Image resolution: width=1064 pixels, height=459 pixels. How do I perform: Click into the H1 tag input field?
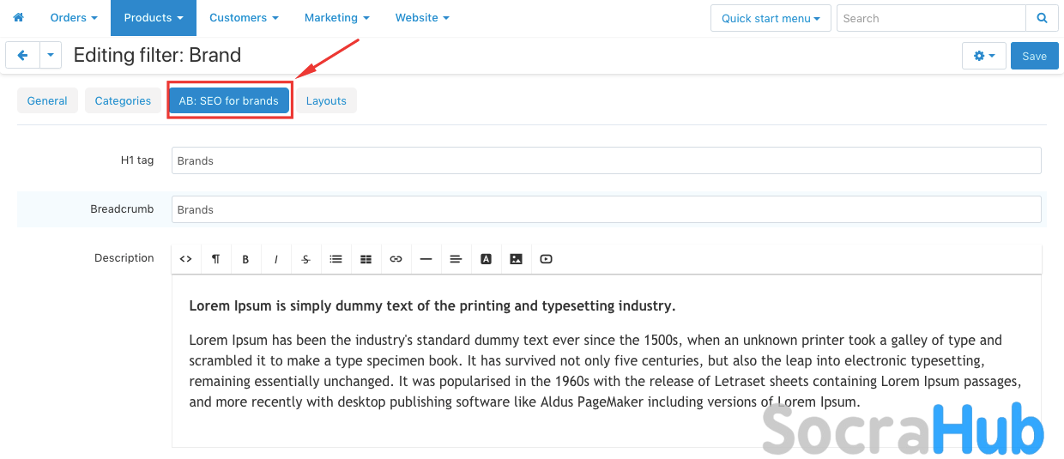tap(606, 160)
